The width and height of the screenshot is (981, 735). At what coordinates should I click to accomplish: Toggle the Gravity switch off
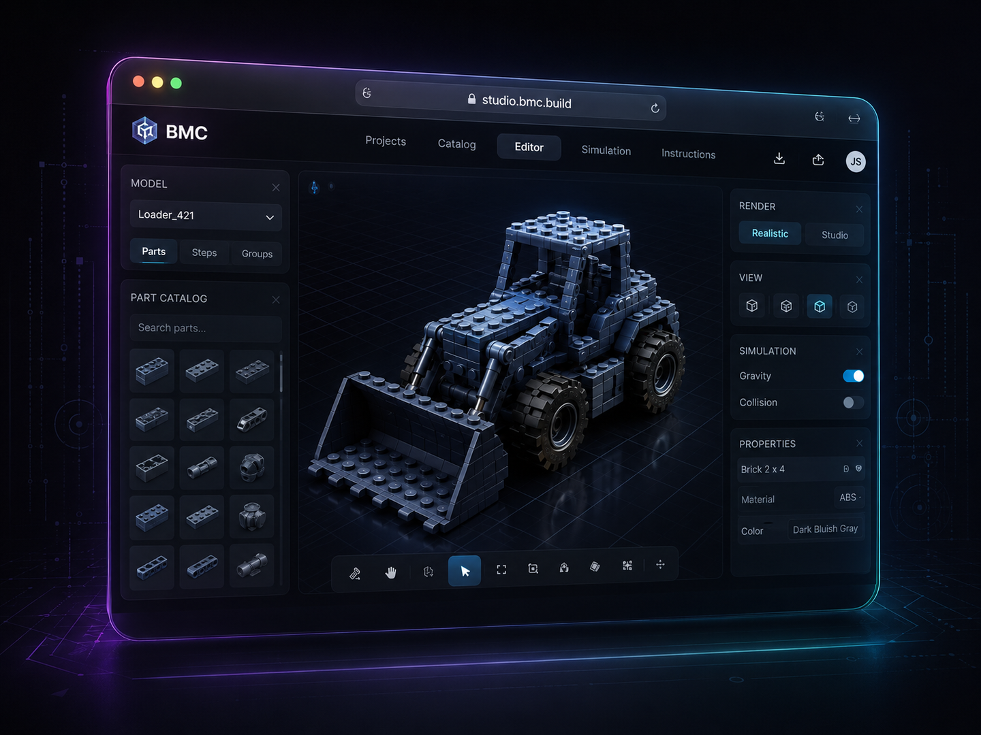click(x=853, y=376)
